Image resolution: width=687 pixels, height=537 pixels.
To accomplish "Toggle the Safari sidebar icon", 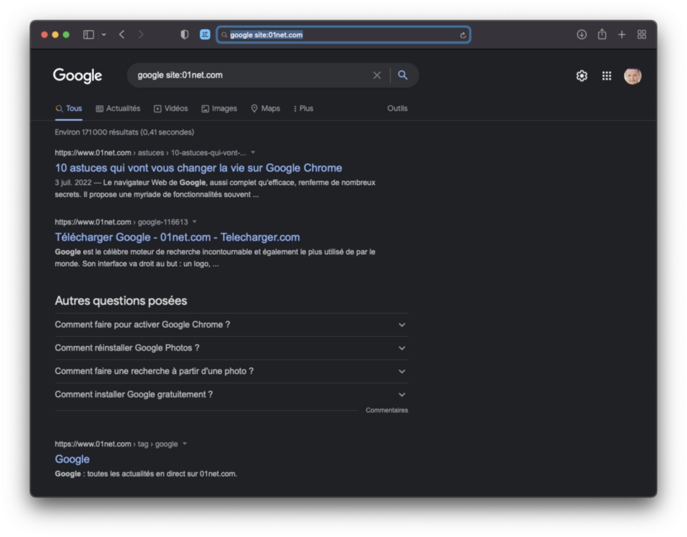I will pos(89,35).
